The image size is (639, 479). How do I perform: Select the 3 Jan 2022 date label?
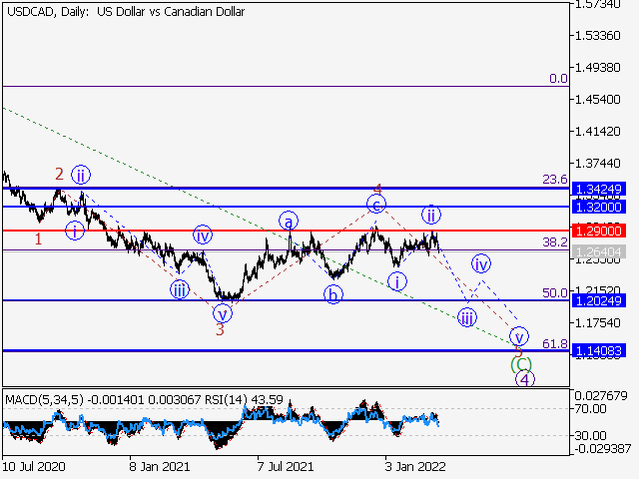(x=415, y=466)
